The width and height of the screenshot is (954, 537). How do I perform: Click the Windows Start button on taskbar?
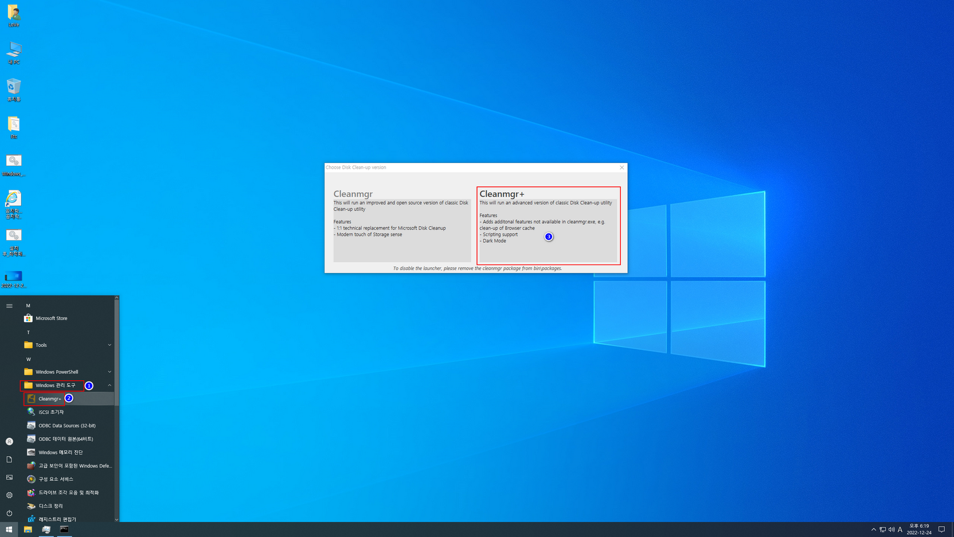(9, 530)
